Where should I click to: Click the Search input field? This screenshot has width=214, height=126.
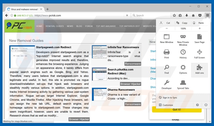(x=151, y=15)
